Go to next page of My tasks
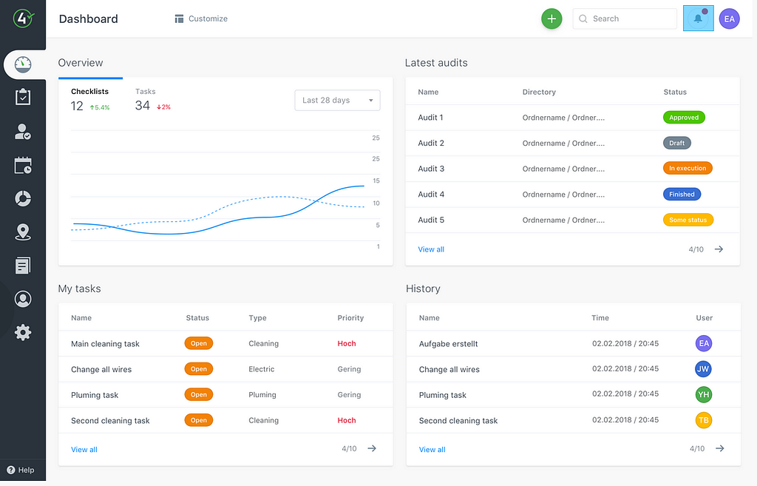This screenshot has width=757, height=486. [x=372, y=448]
